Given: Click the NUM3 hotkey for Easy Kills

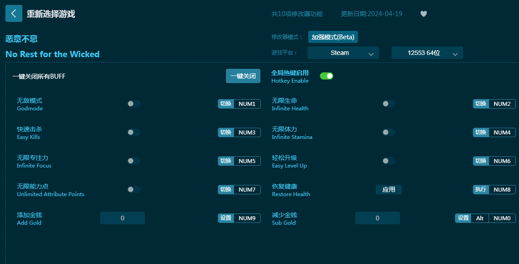Looking at the screenshot, I should point(247,133).
